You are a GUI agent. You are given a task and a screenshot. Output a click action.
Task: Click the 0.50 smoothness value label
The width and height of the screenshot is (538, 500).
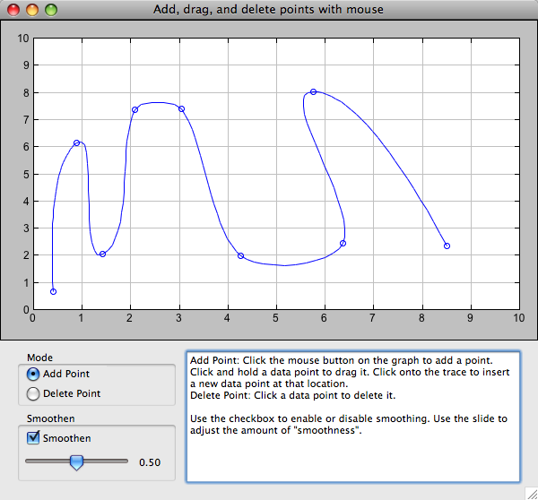[150, 462]
